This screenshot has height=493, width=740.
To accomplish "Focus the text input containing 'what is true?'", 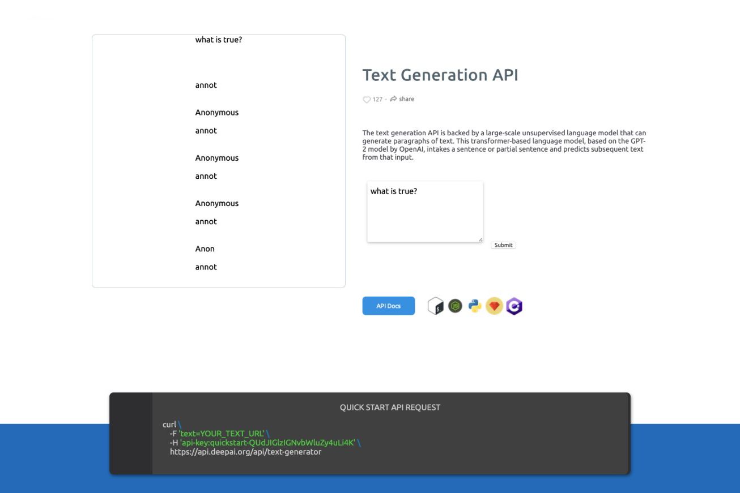I will tap(425, 212).
